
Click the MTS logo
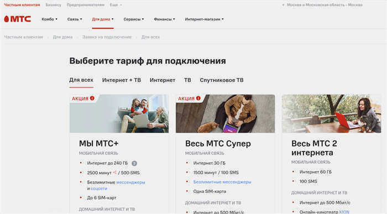tap(18, 19)
